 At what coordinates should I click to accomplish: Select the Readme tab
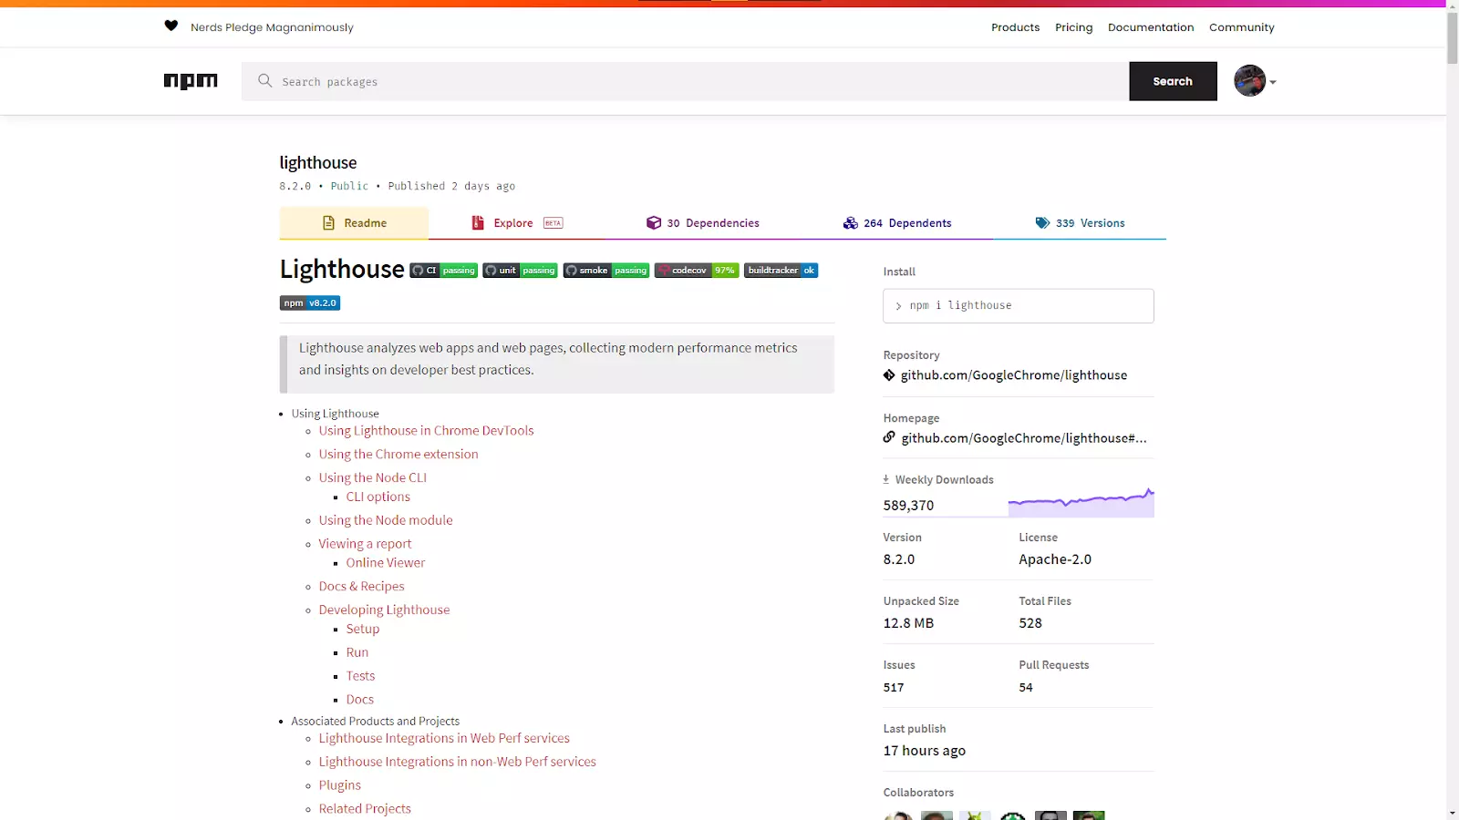pos(354,223)
